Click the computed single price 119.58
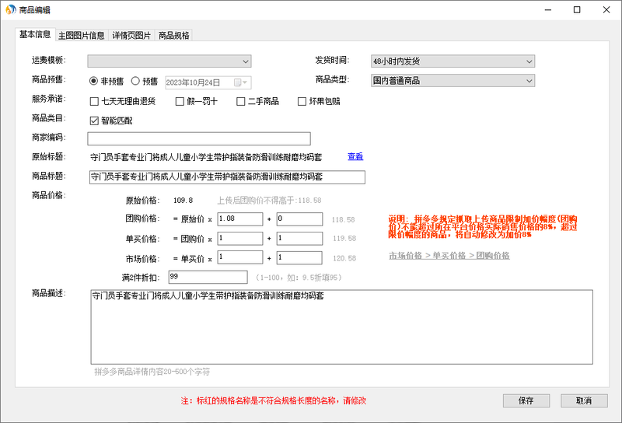This screenshot has width=622, height=423. click(x=344, y=239)
